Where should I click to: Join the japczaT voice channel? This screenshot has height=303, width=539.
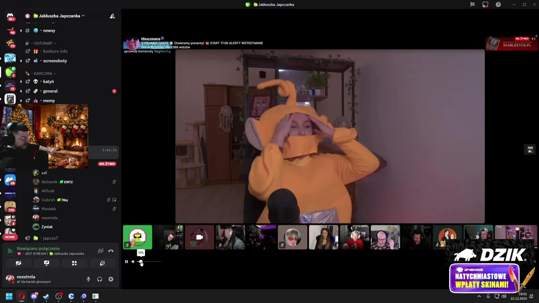pos(70,238)
